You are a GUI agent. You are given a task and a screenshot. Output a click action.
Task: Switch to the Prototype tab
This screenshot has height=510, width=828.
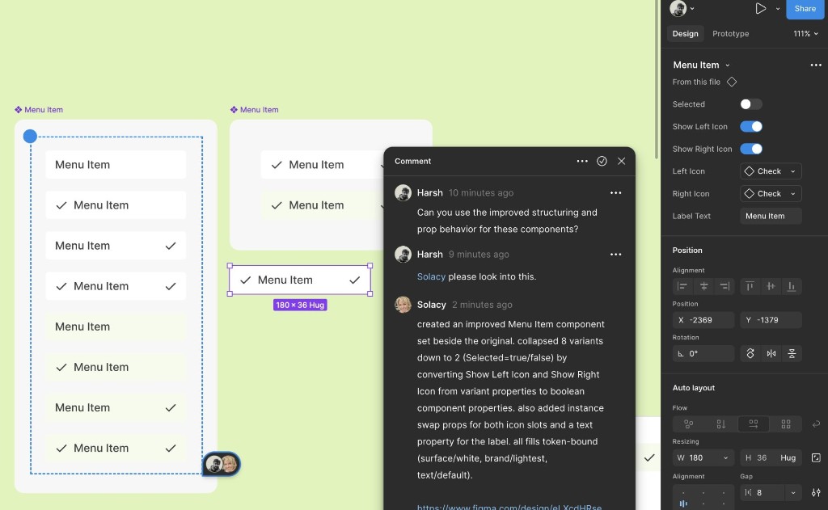(730, 33)
